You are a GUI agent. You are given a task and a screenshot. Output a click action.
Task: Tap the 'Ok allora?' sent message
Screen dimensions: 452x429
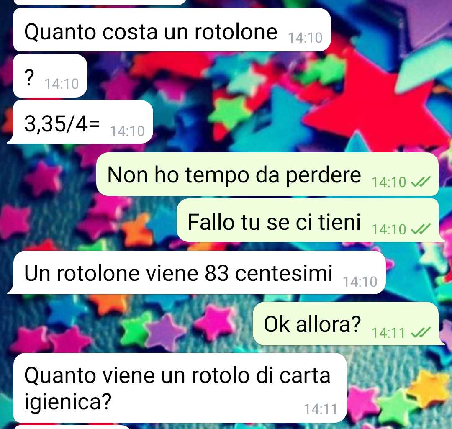click(349, 324)
